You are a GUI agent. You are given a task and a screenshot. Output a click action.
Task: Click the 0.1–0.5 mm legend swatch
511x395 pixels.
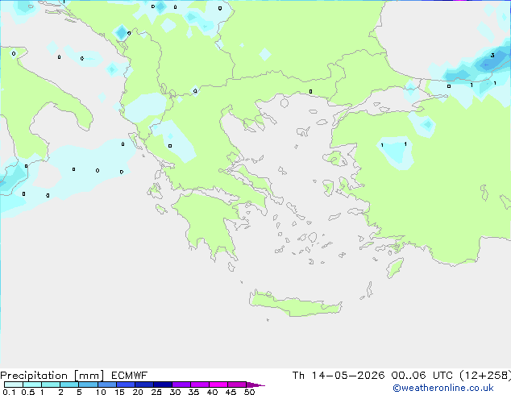14,385
